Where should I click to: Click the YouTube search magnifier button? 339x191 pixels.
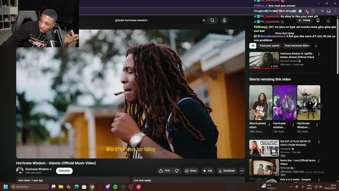click(x=212, y=20)
